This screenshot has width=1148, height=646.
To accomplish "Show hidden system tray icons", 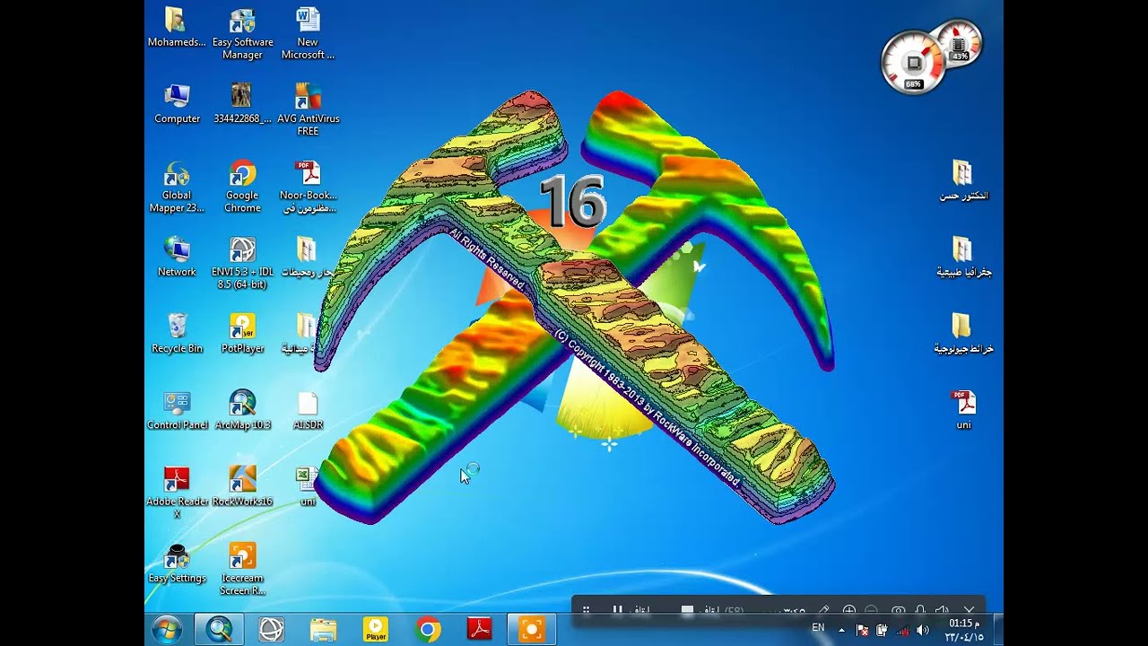I will pos(841,630).
